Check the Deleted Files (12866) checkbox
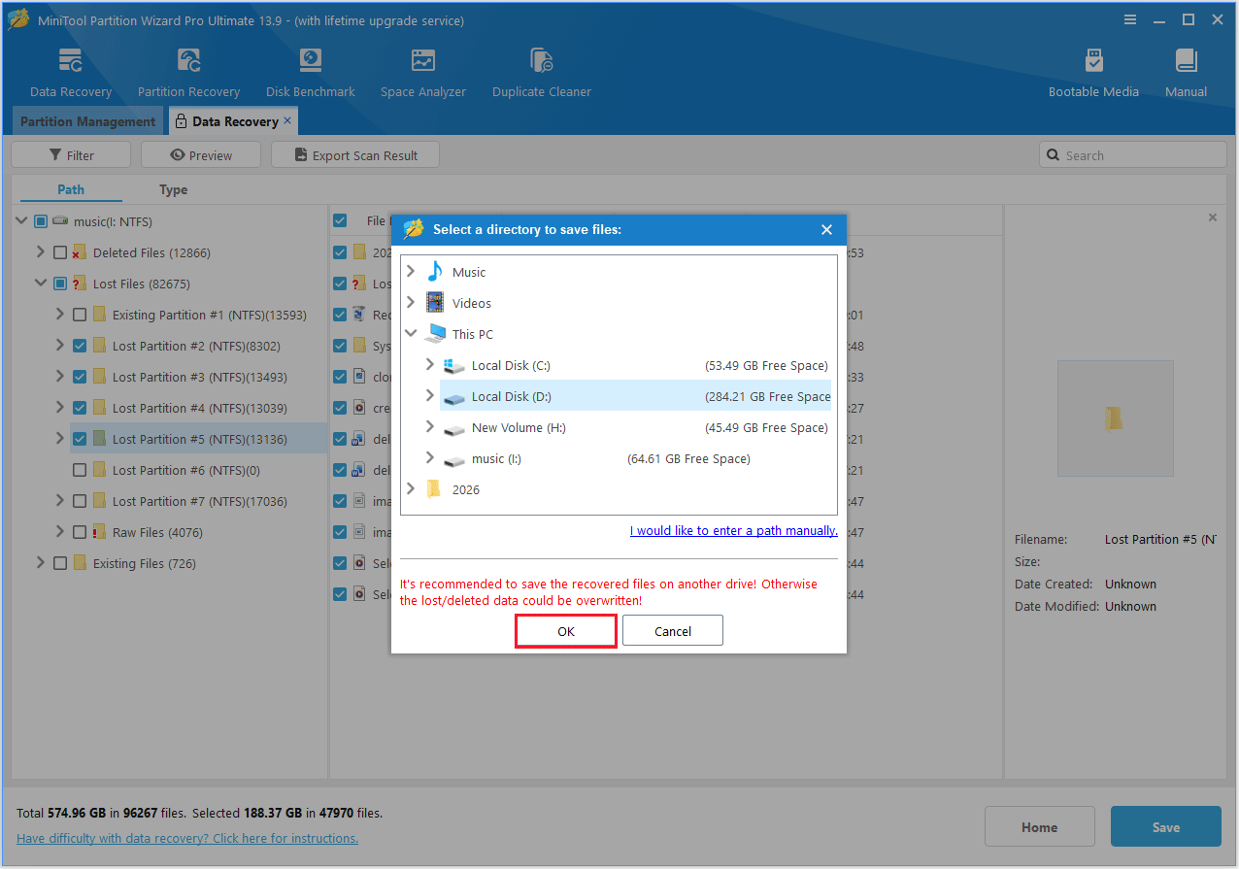 click(60, 252)
